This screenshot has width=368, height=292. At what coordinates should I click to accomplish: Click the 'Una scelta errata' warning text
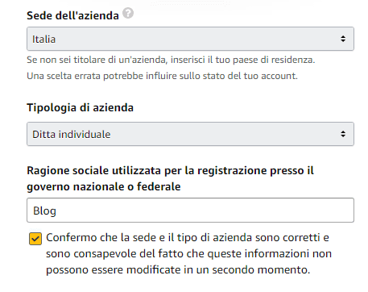point(162,76)
